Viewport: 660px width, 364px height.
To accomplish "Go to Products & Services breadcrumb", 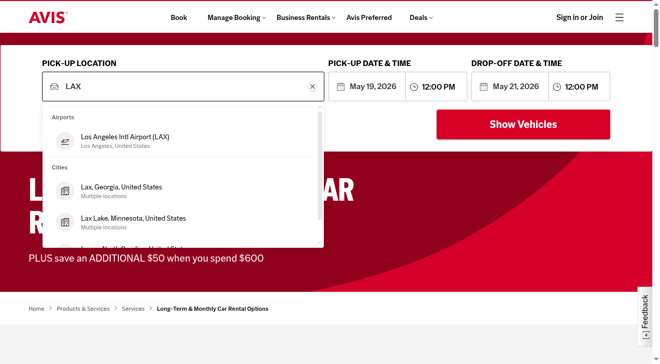I will [83, 309].
